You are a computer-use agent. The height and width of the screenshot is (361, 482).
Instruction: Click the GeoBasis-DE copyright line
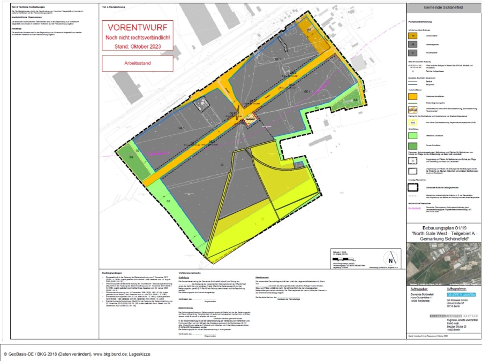pyautogui.click(x=77, y=354)
